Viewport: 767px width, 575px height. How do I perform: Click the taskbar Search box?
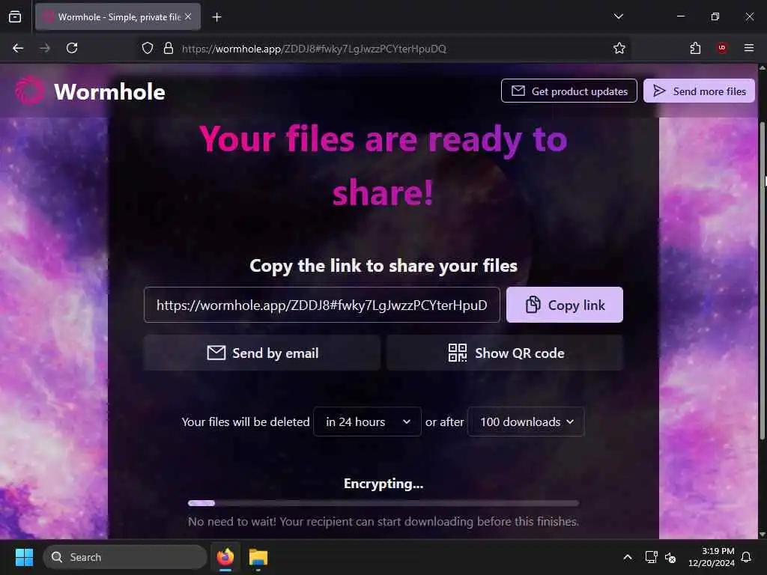[x=125, y=557]
